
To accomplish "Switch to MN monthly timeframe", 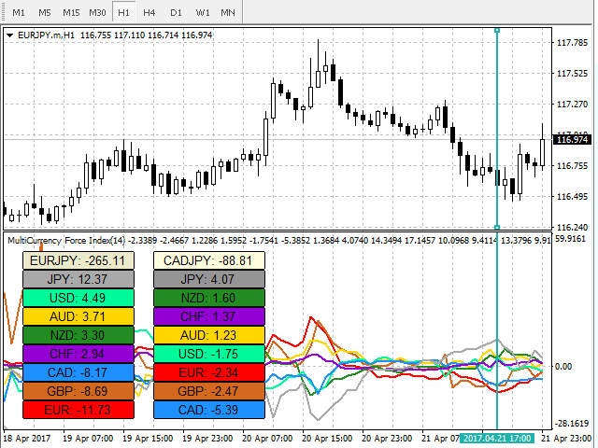I will (228, 13).
